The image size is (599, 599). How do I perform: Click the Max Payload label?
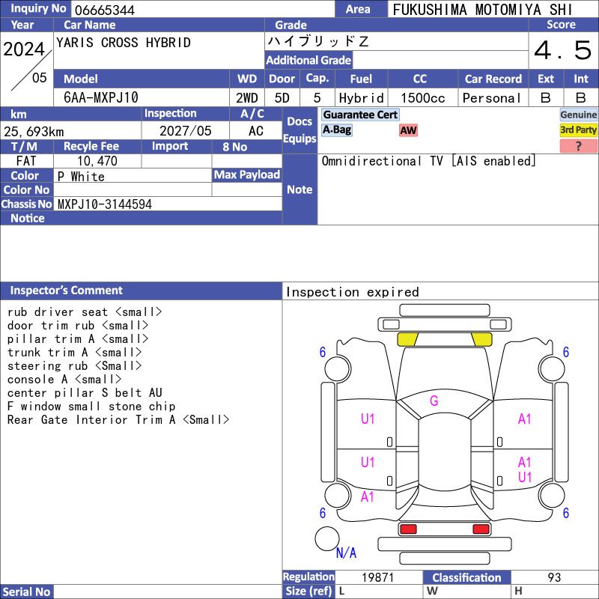pyautogui.click(x=247, y=175)
